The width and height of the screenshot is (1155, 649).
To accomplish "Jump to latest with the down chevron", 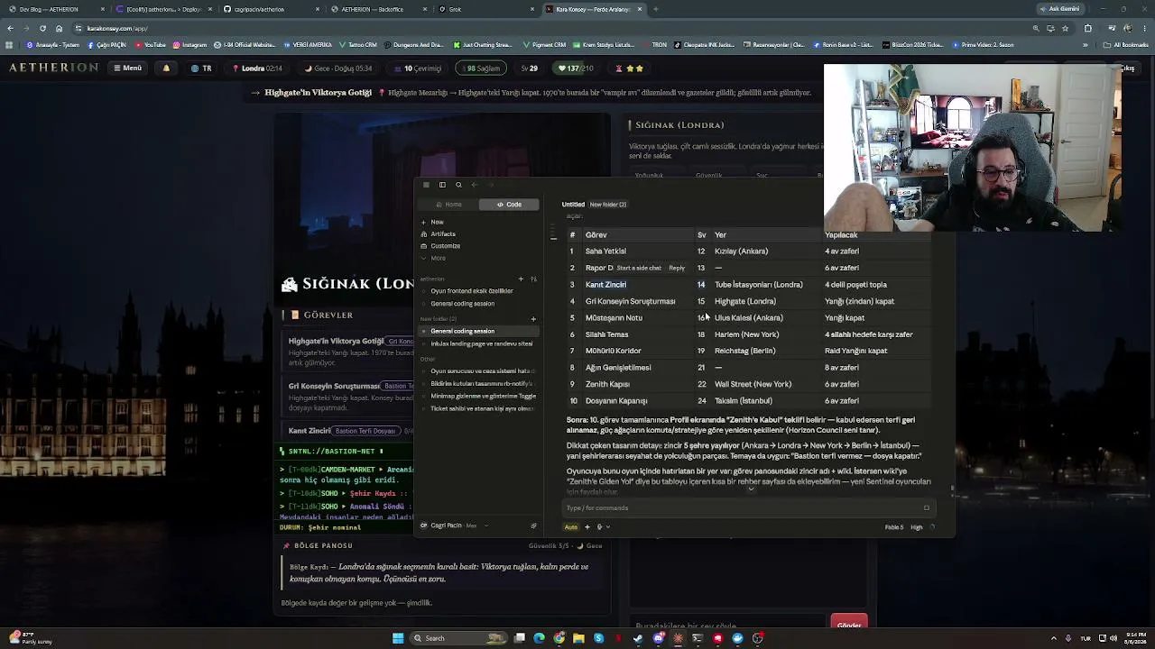I will [x=751, y=489].
